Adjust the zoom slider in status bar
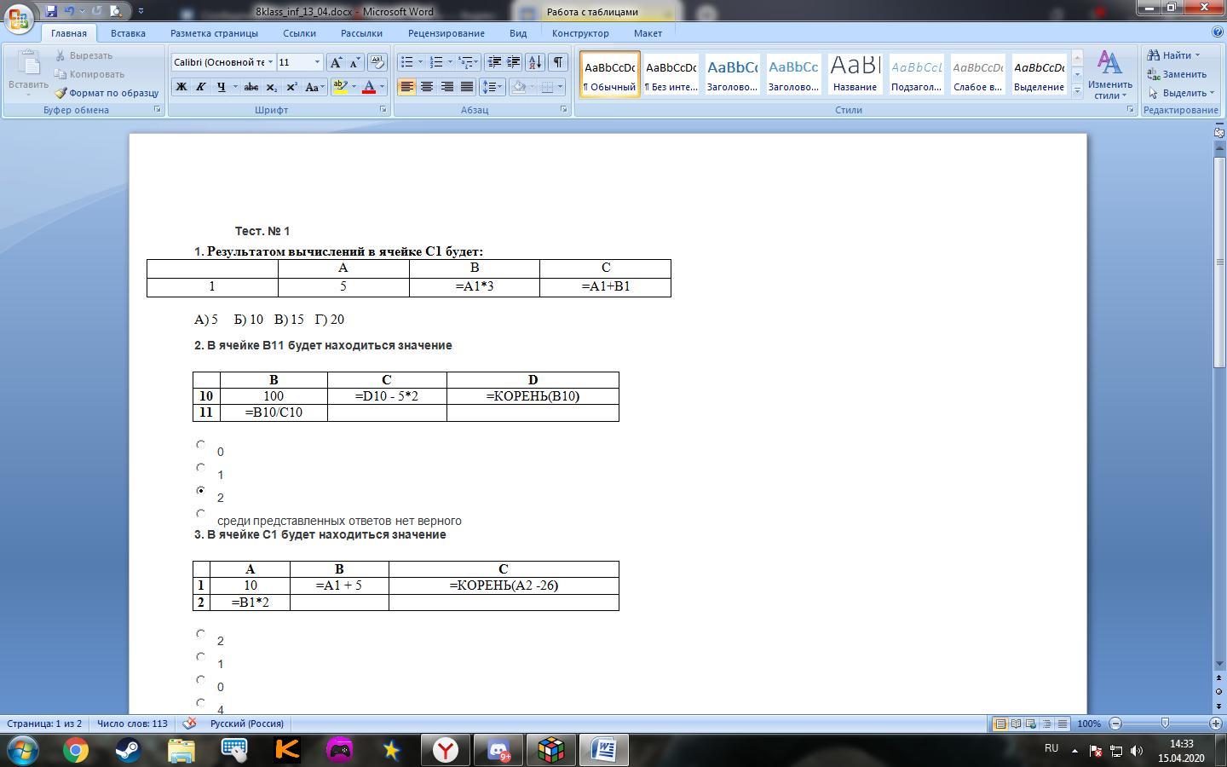The image size is (1227, 767). (1165, 724)
